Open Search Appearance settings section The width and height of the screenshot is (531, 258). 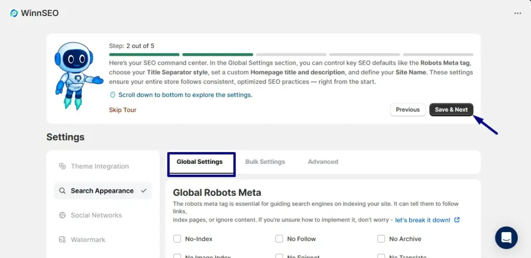point(103,191)
